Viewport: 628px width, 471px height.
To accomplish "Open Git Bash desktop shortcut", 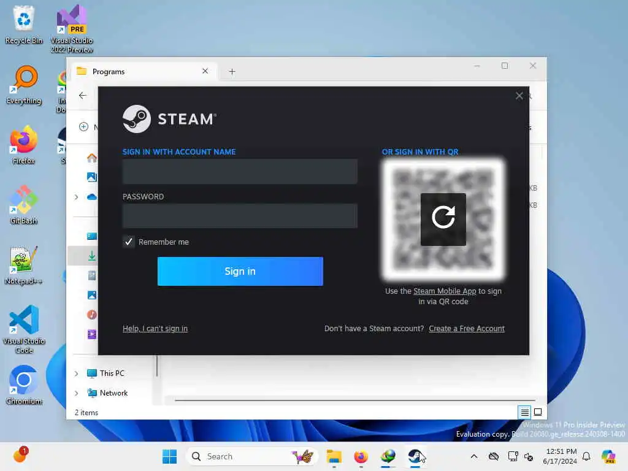I will coord(24,205).
